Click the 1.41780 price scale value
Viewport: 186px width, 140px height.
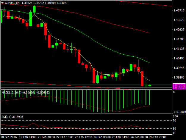point(179,39)
